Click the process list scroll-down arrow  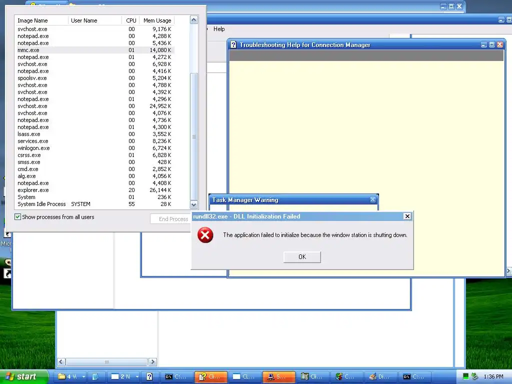[193, 204]
